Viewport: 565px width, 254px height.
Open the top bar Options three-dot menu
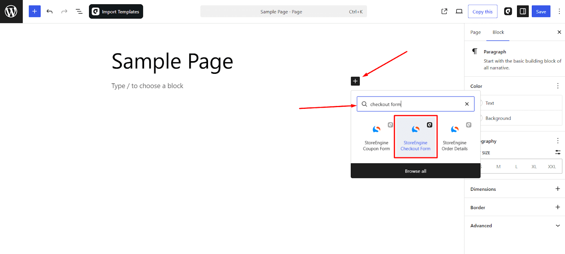(x=559, y=11)
